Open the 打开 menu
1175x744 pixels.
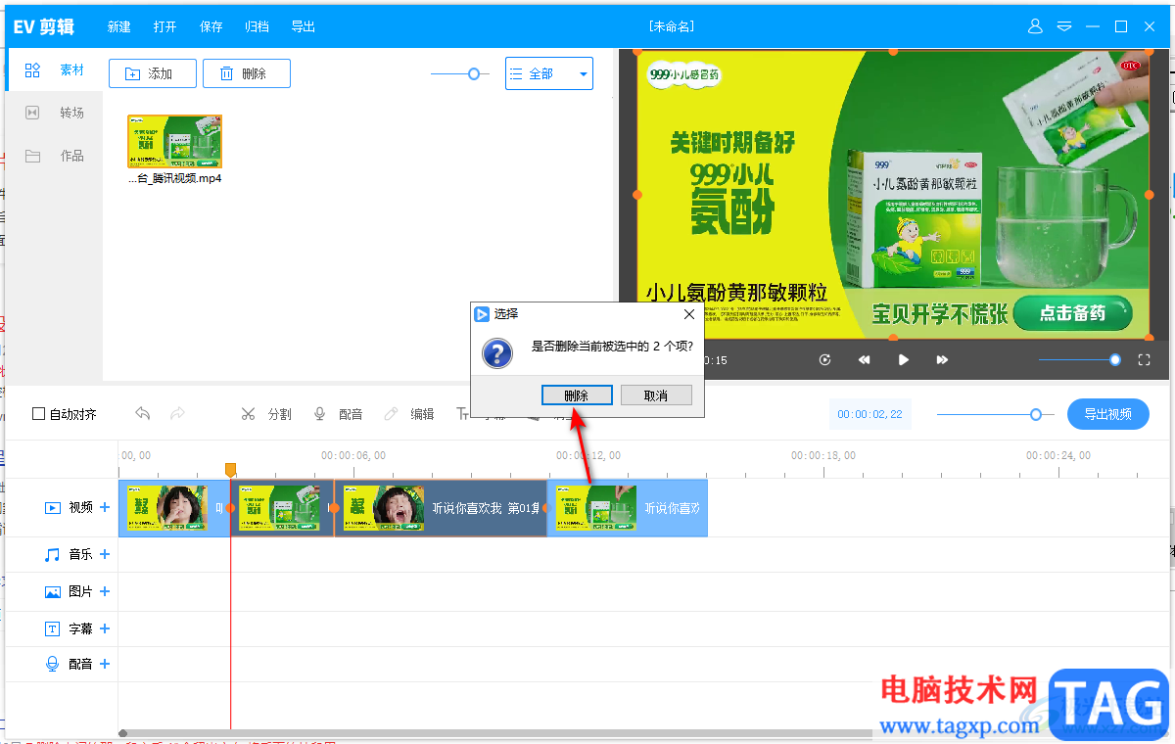(164, 27)
